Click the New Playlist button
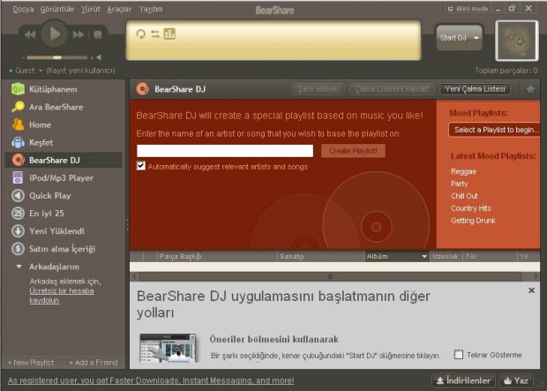 [x=32, y=363]
